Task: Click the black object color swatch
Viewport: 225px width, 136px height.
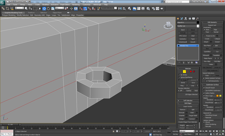Action: [x=198, y=22]
